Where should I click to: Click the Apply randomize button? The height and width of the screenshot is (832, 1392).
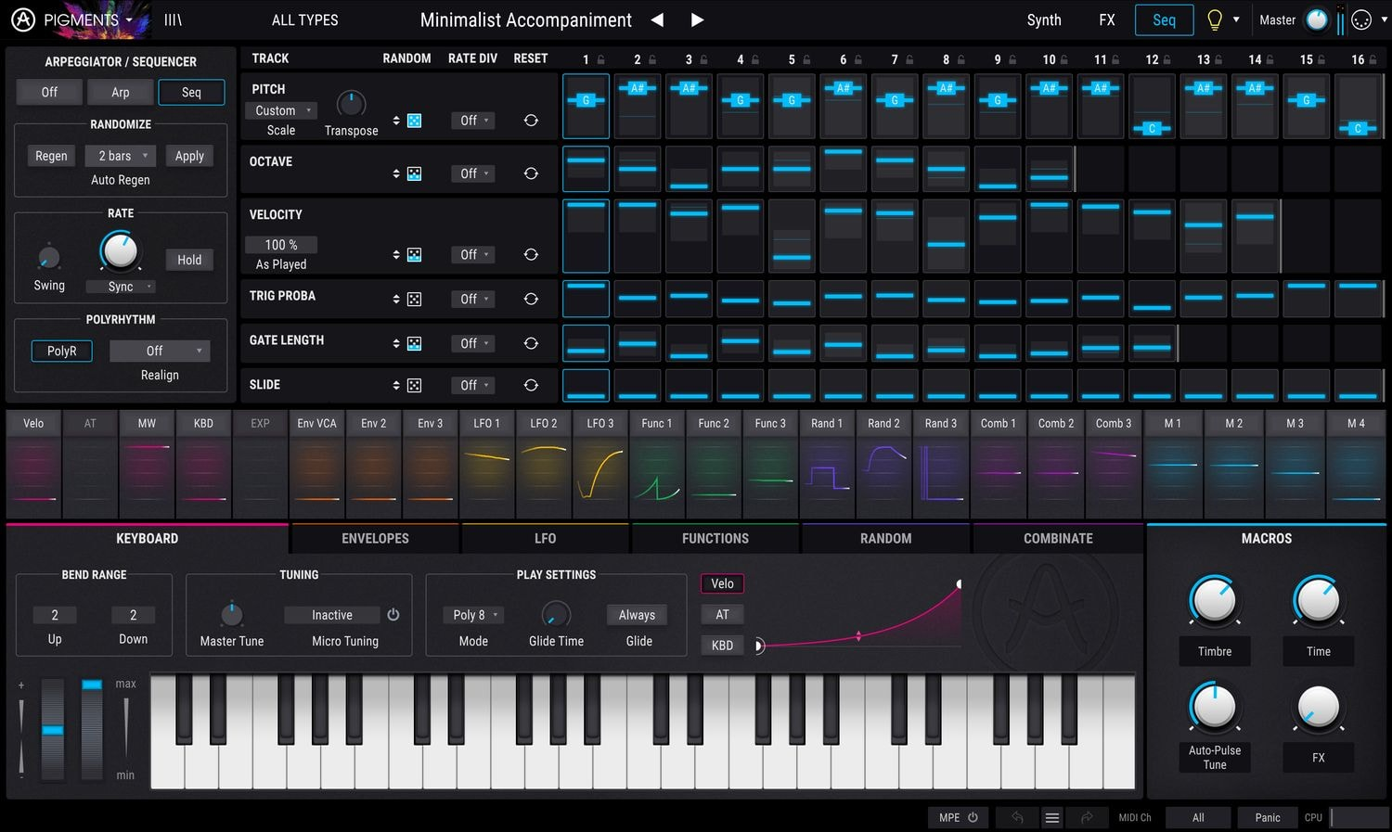(189, 156)
